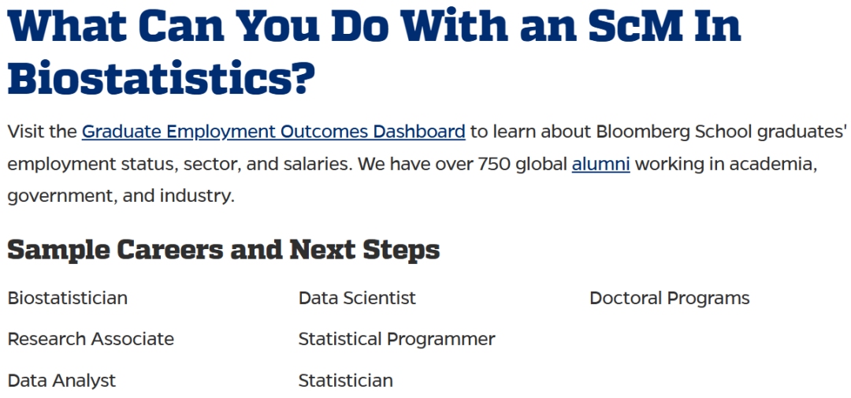Select the Statistical Programmer list entry

click(396, 339)
